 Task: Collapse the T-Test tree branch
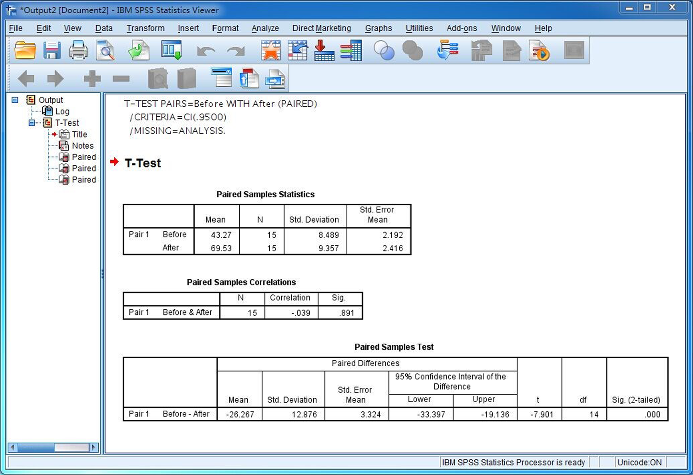point(32,123)
